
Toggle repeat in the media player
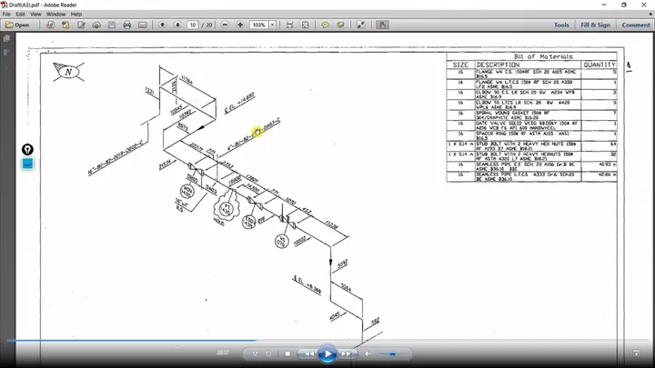[x=268, y=353]
